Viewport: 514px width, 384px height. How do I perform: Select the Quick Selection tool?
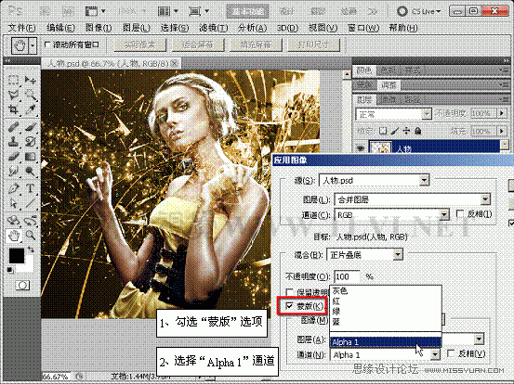tap(31, 95)
